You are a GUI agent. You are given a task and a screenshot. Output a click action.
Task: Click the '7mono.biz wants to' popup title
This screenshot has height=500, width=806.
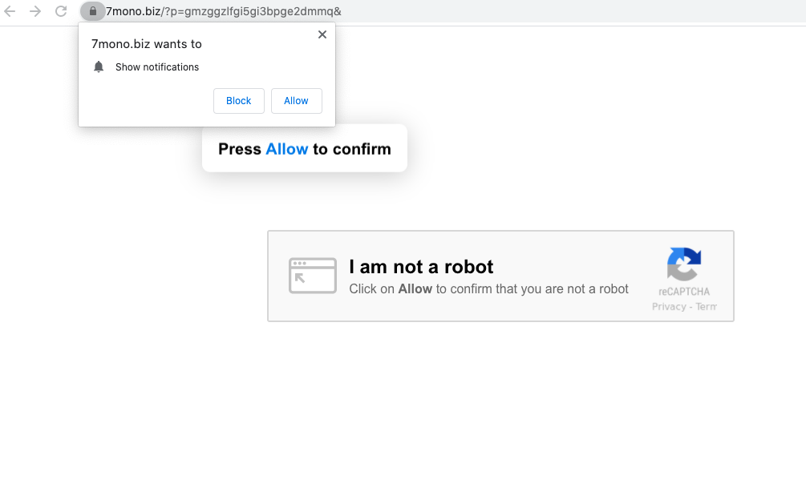point(147,44)
